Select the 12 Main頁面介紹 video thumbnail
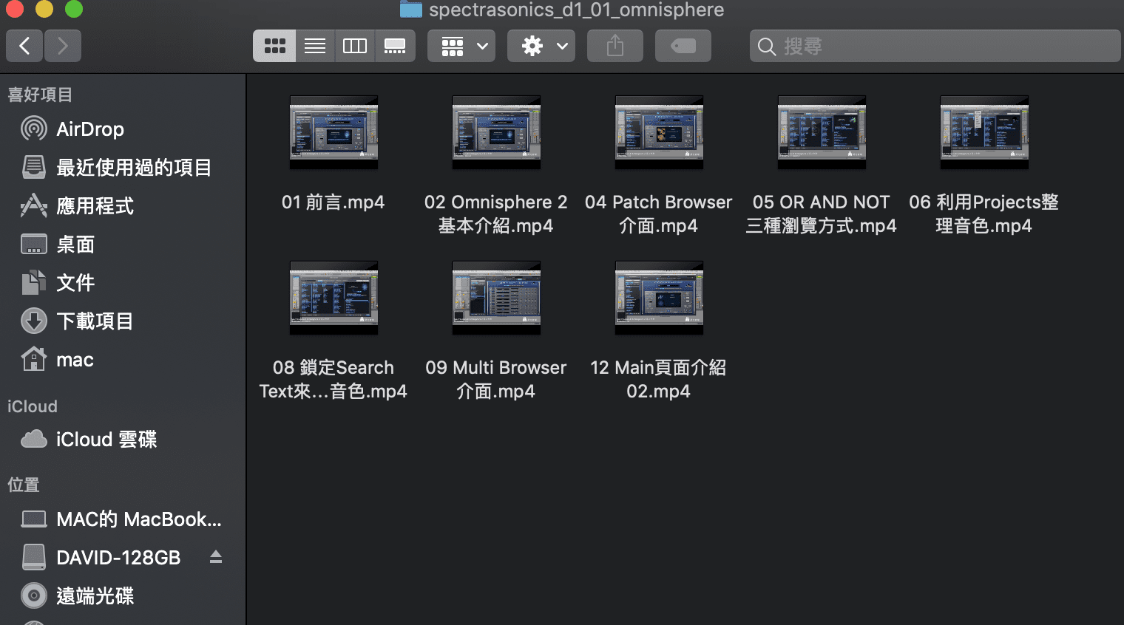 (659, 298)
